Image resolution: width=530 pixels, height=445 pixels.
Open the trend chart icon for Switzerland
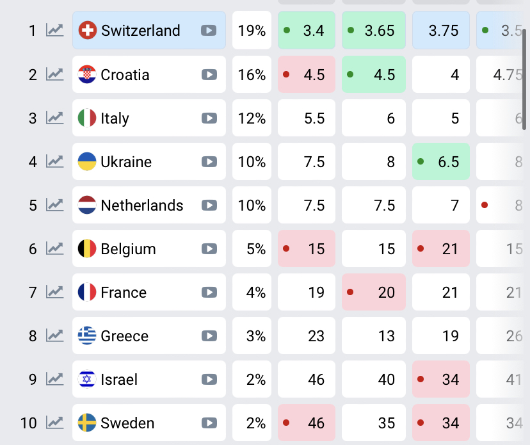click(55, 30)
